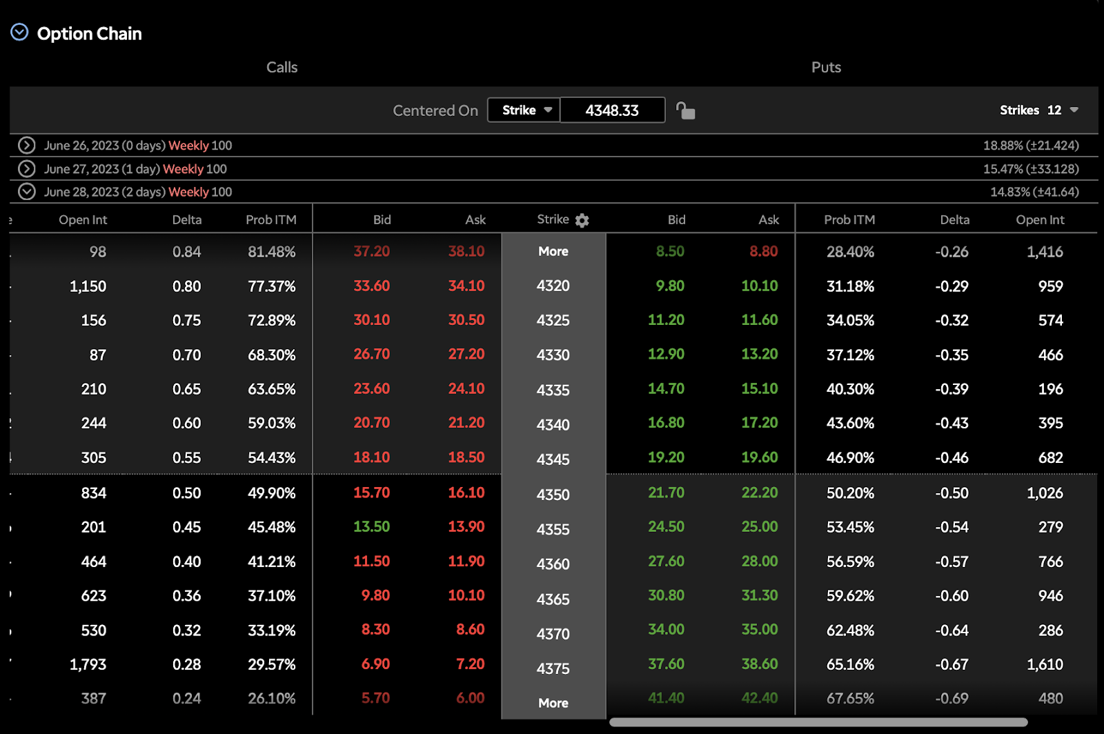
Task: Click the calls Ask column header
Action: point(475,220)
